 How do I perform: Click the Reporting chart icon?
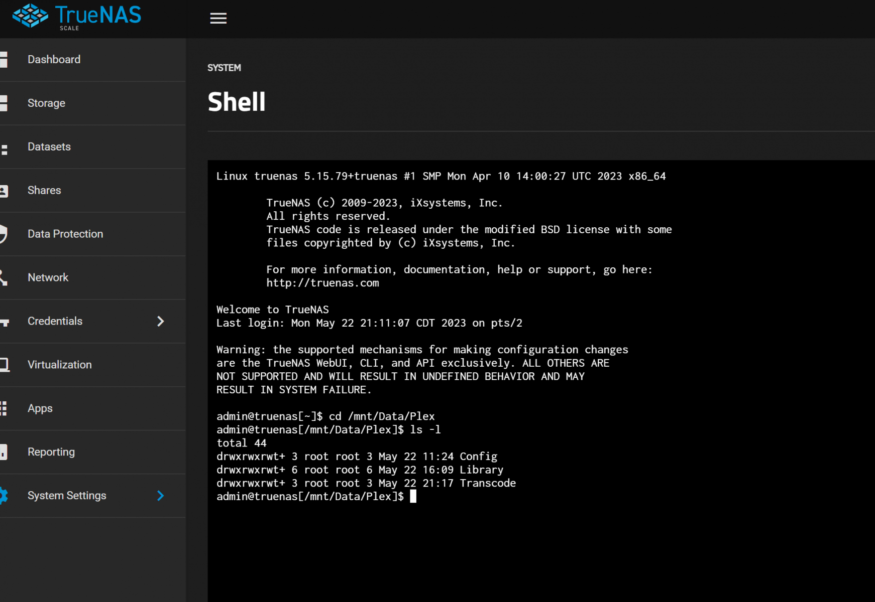(4, 453)
